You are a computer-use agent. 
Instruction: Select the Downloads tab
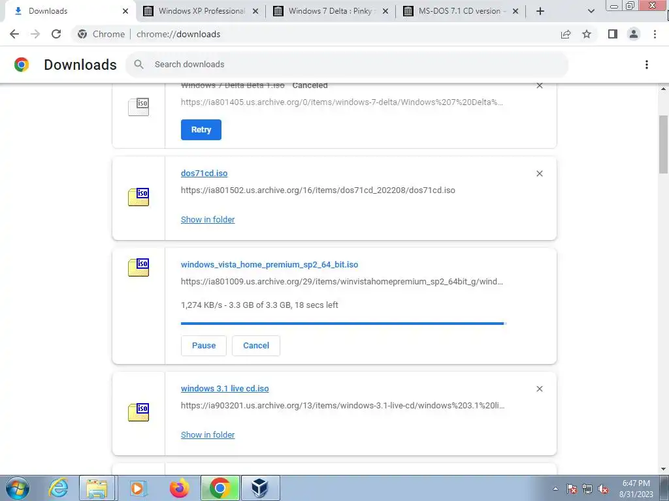[68, 11]
